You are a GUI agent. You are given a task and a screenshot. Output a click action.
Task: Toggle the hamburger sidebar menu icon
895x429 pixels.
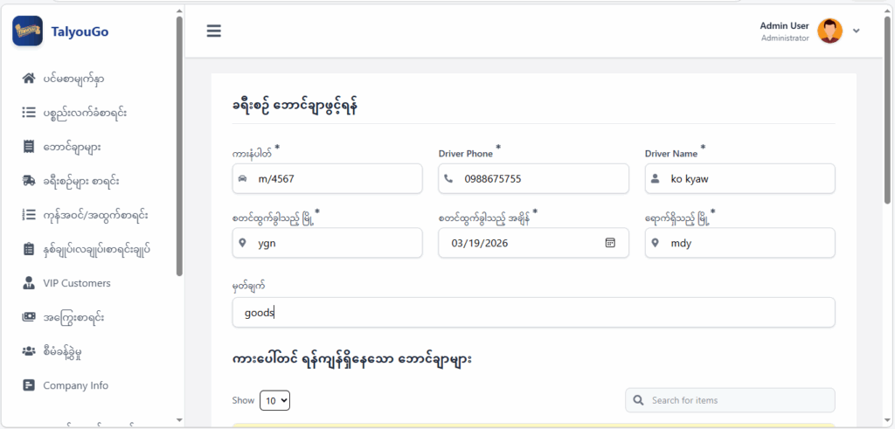pos(214,31)
